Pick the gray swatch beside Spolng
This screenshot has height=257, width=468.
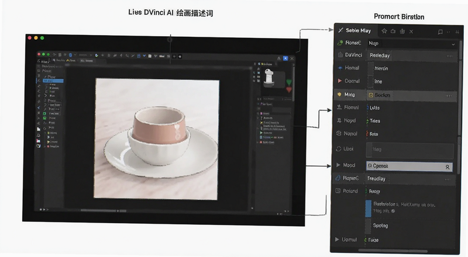(x=368, y=225)
